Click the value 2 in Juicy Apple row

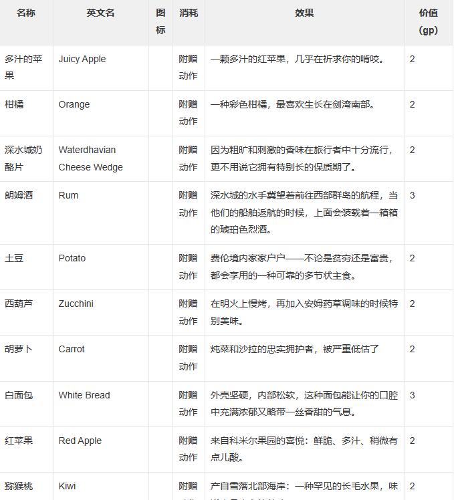412,59
